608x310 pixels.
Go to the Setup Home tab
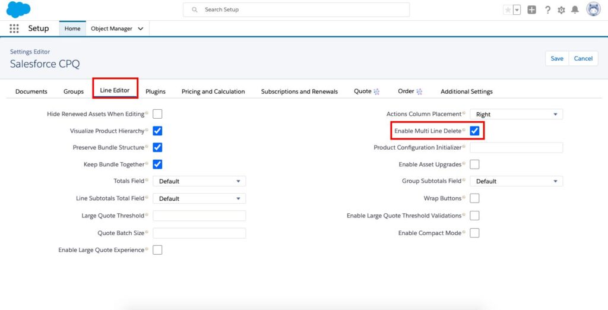click(x=72, y=29)
